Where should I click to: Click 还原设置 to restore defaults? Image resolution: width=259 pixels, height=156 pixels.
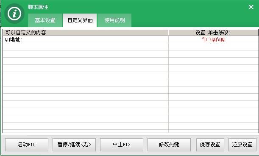pos(242,145)
